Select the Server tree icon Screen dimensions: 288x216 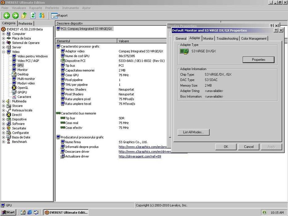tap(9, 47)
